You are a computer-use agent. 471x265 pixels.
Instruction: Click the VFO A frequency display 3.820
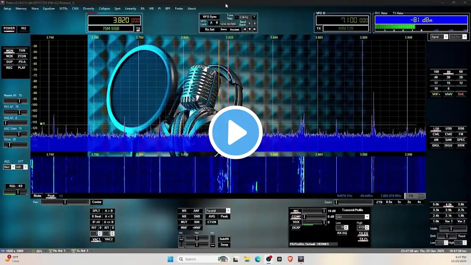[x=114, y=20]
